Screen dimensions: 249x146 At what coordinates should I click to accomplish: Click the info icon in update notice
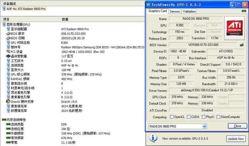(153, 139)
